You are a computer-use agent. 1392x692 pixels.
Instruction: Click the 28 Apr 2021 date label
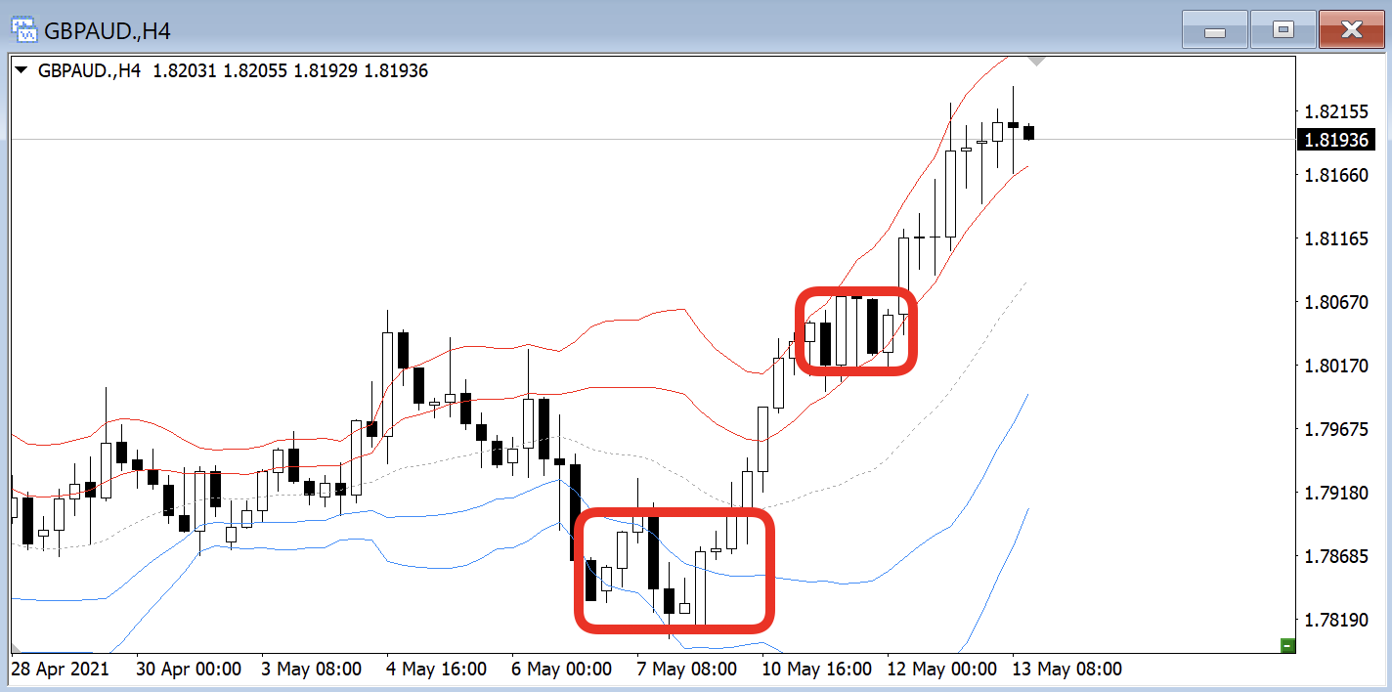(60, 670)
